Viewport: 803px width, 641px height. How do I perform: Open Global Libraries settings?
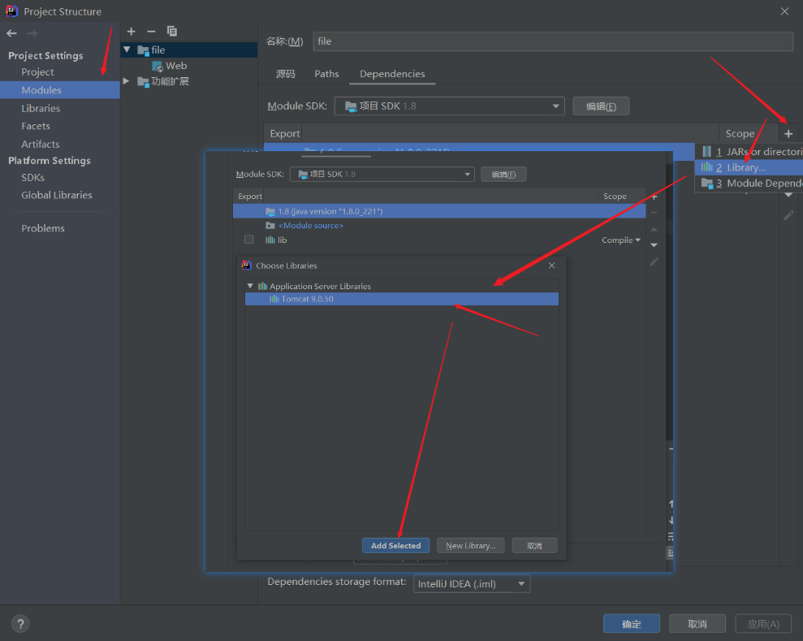tap(57, 195)
